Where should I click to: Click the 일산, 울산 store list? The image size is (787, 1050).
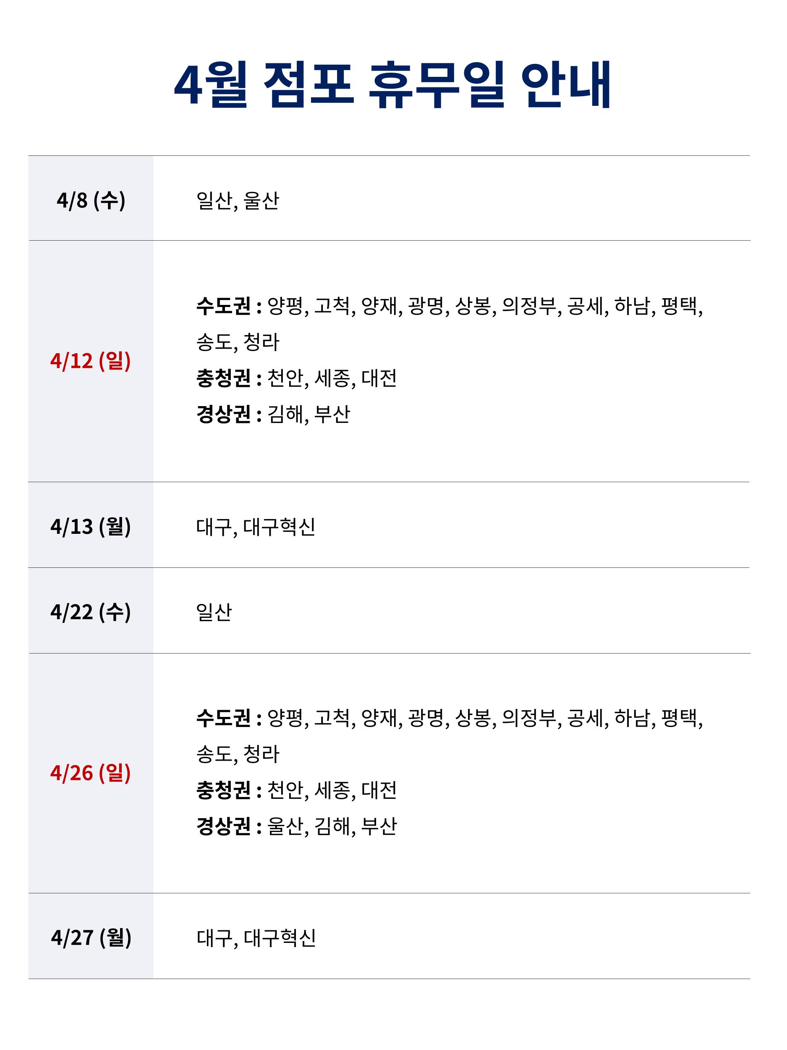point(238,201)
